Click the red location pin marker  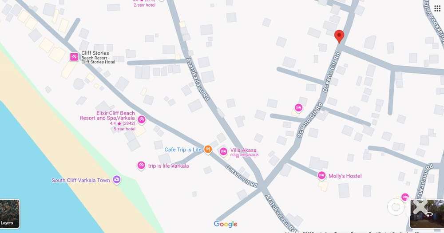tap(339, 36)
